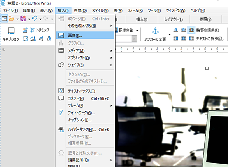Click the 輪郭の編集 button
Screen dimensions: 228x167
pyautogui.click(x=208, y=30)
